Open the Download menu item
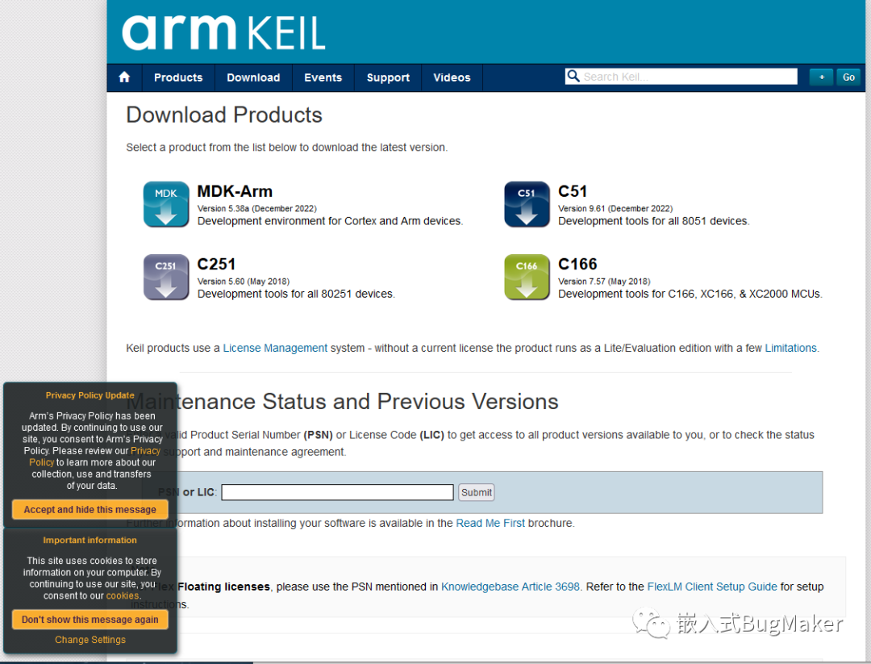 coord(253,77)
